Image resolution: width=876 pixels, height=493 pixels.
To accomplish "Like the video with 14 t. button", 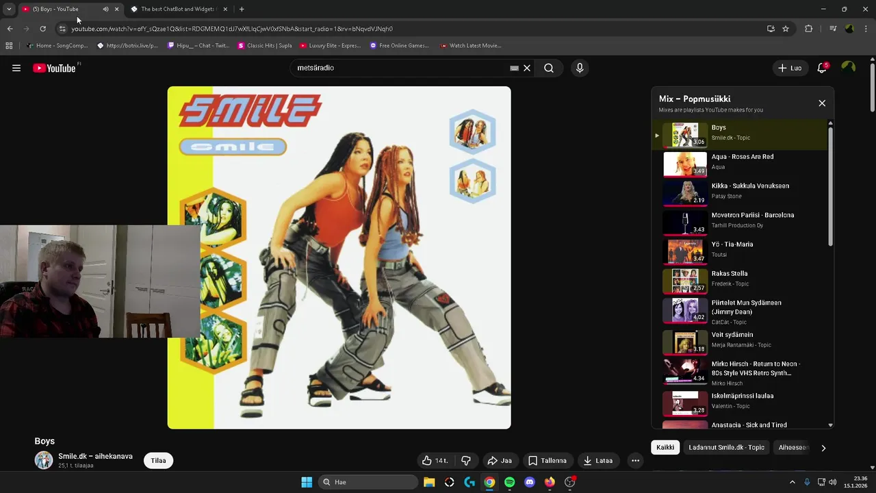I will pos(435,461).
